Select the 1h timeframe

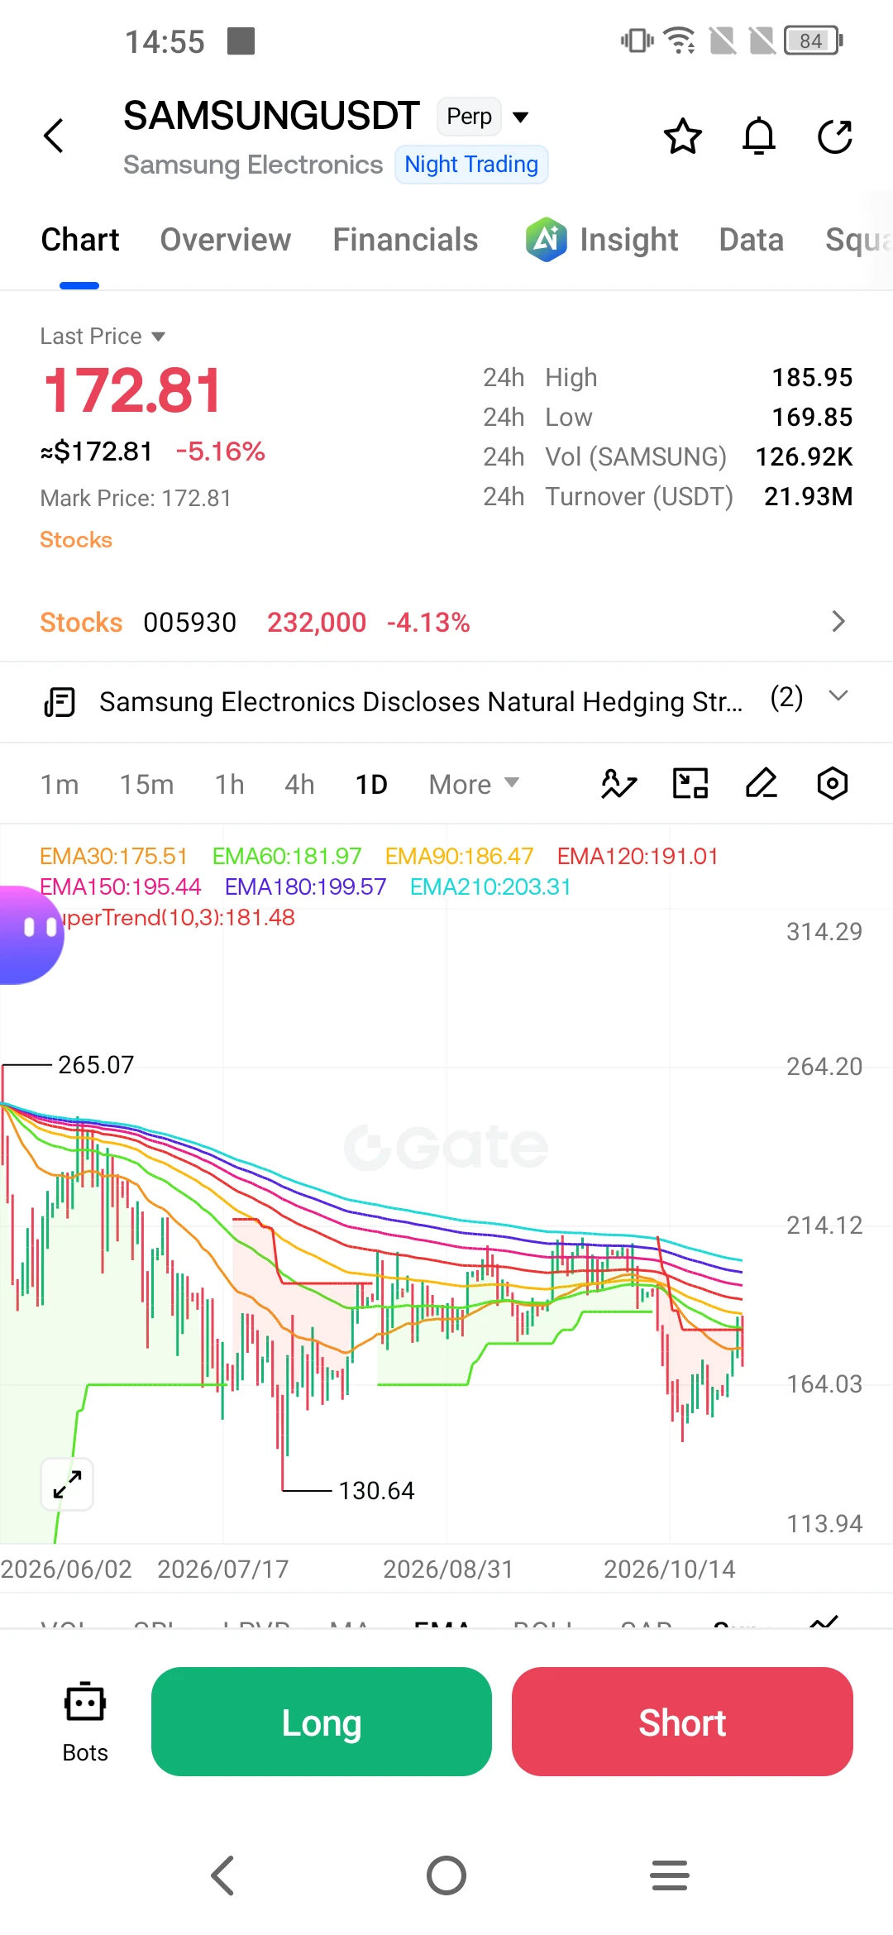(229, 784)
